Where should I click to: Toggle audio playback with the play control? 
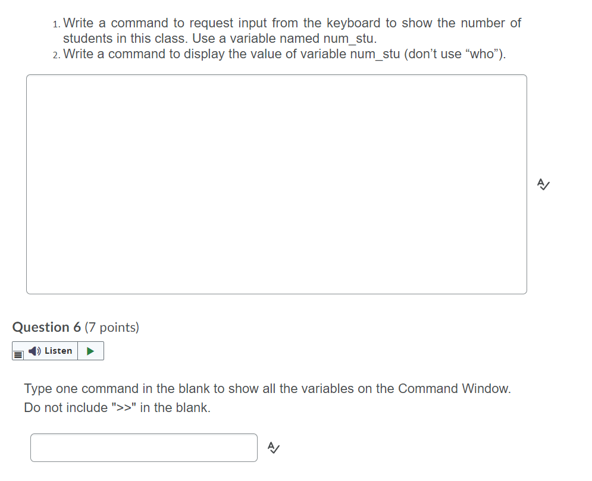point(90,351)
